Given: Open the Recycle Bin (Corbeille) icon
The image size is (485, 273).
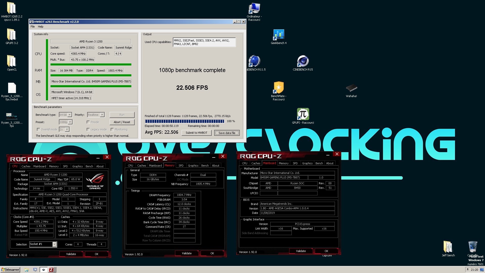Looking at the screenshot, I should [473, 247].
